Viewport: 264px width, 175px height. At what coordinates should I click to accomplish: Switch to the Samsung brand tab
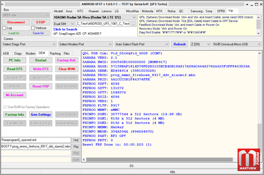coord(196,11)
